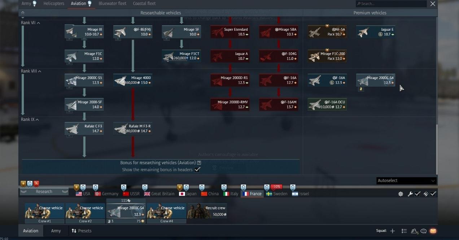Open the orange mail inbox icon
The height and width of the screenshot is (240, 459).
(x=433, y=231)
